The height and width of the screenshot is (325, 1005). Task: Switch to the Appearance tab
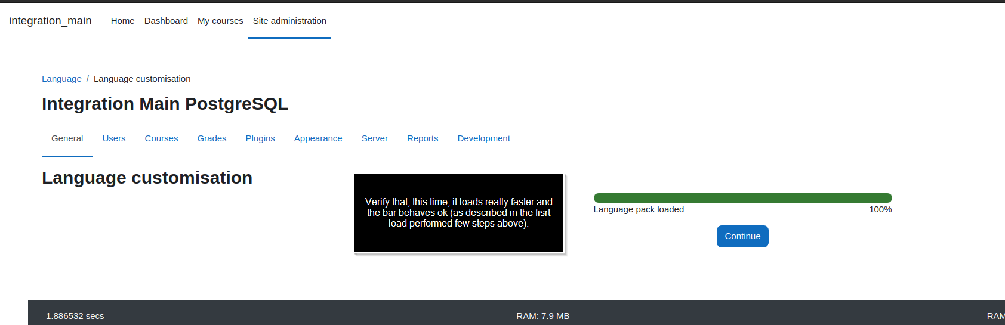[x=318, y=138]
